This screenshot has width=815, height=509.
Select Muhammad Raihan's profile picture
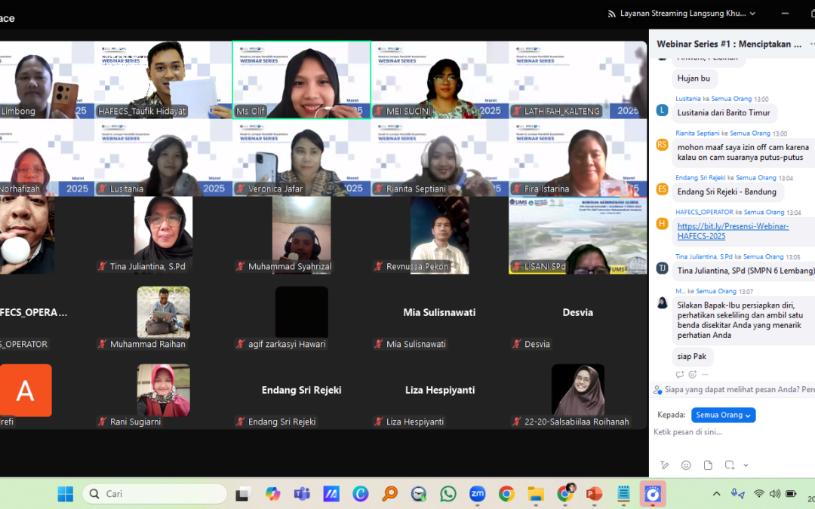point(163,312)
